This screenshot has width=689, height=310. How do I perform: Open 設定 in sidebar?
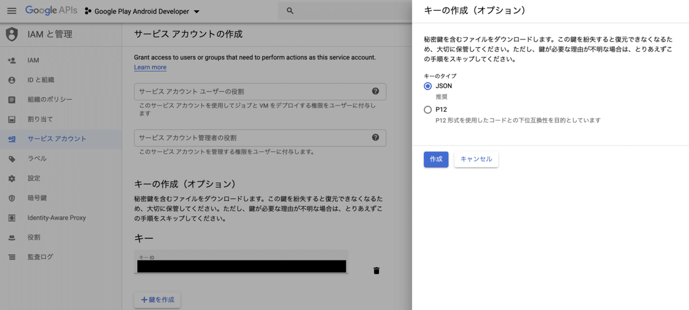point(61,179)
